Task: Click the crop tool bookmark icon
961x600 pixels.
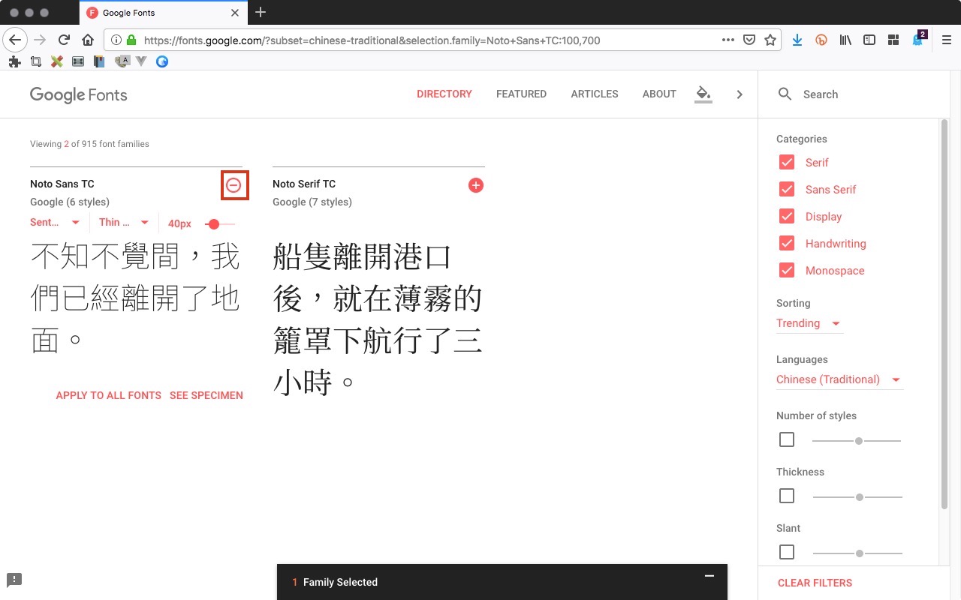Action: (35, 61)
